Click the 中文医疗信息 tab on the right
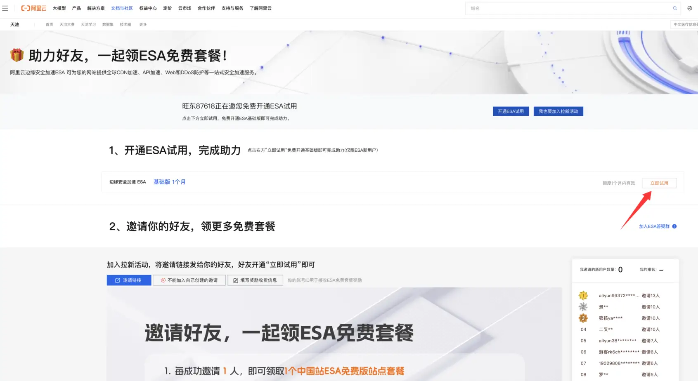The width and height of the screenshot is (698, 381). [x=685, y=24]
